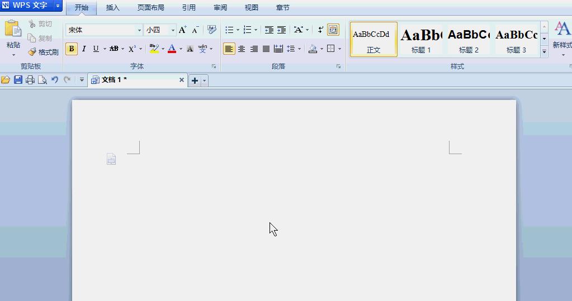Align text left

tap(229, 49)
